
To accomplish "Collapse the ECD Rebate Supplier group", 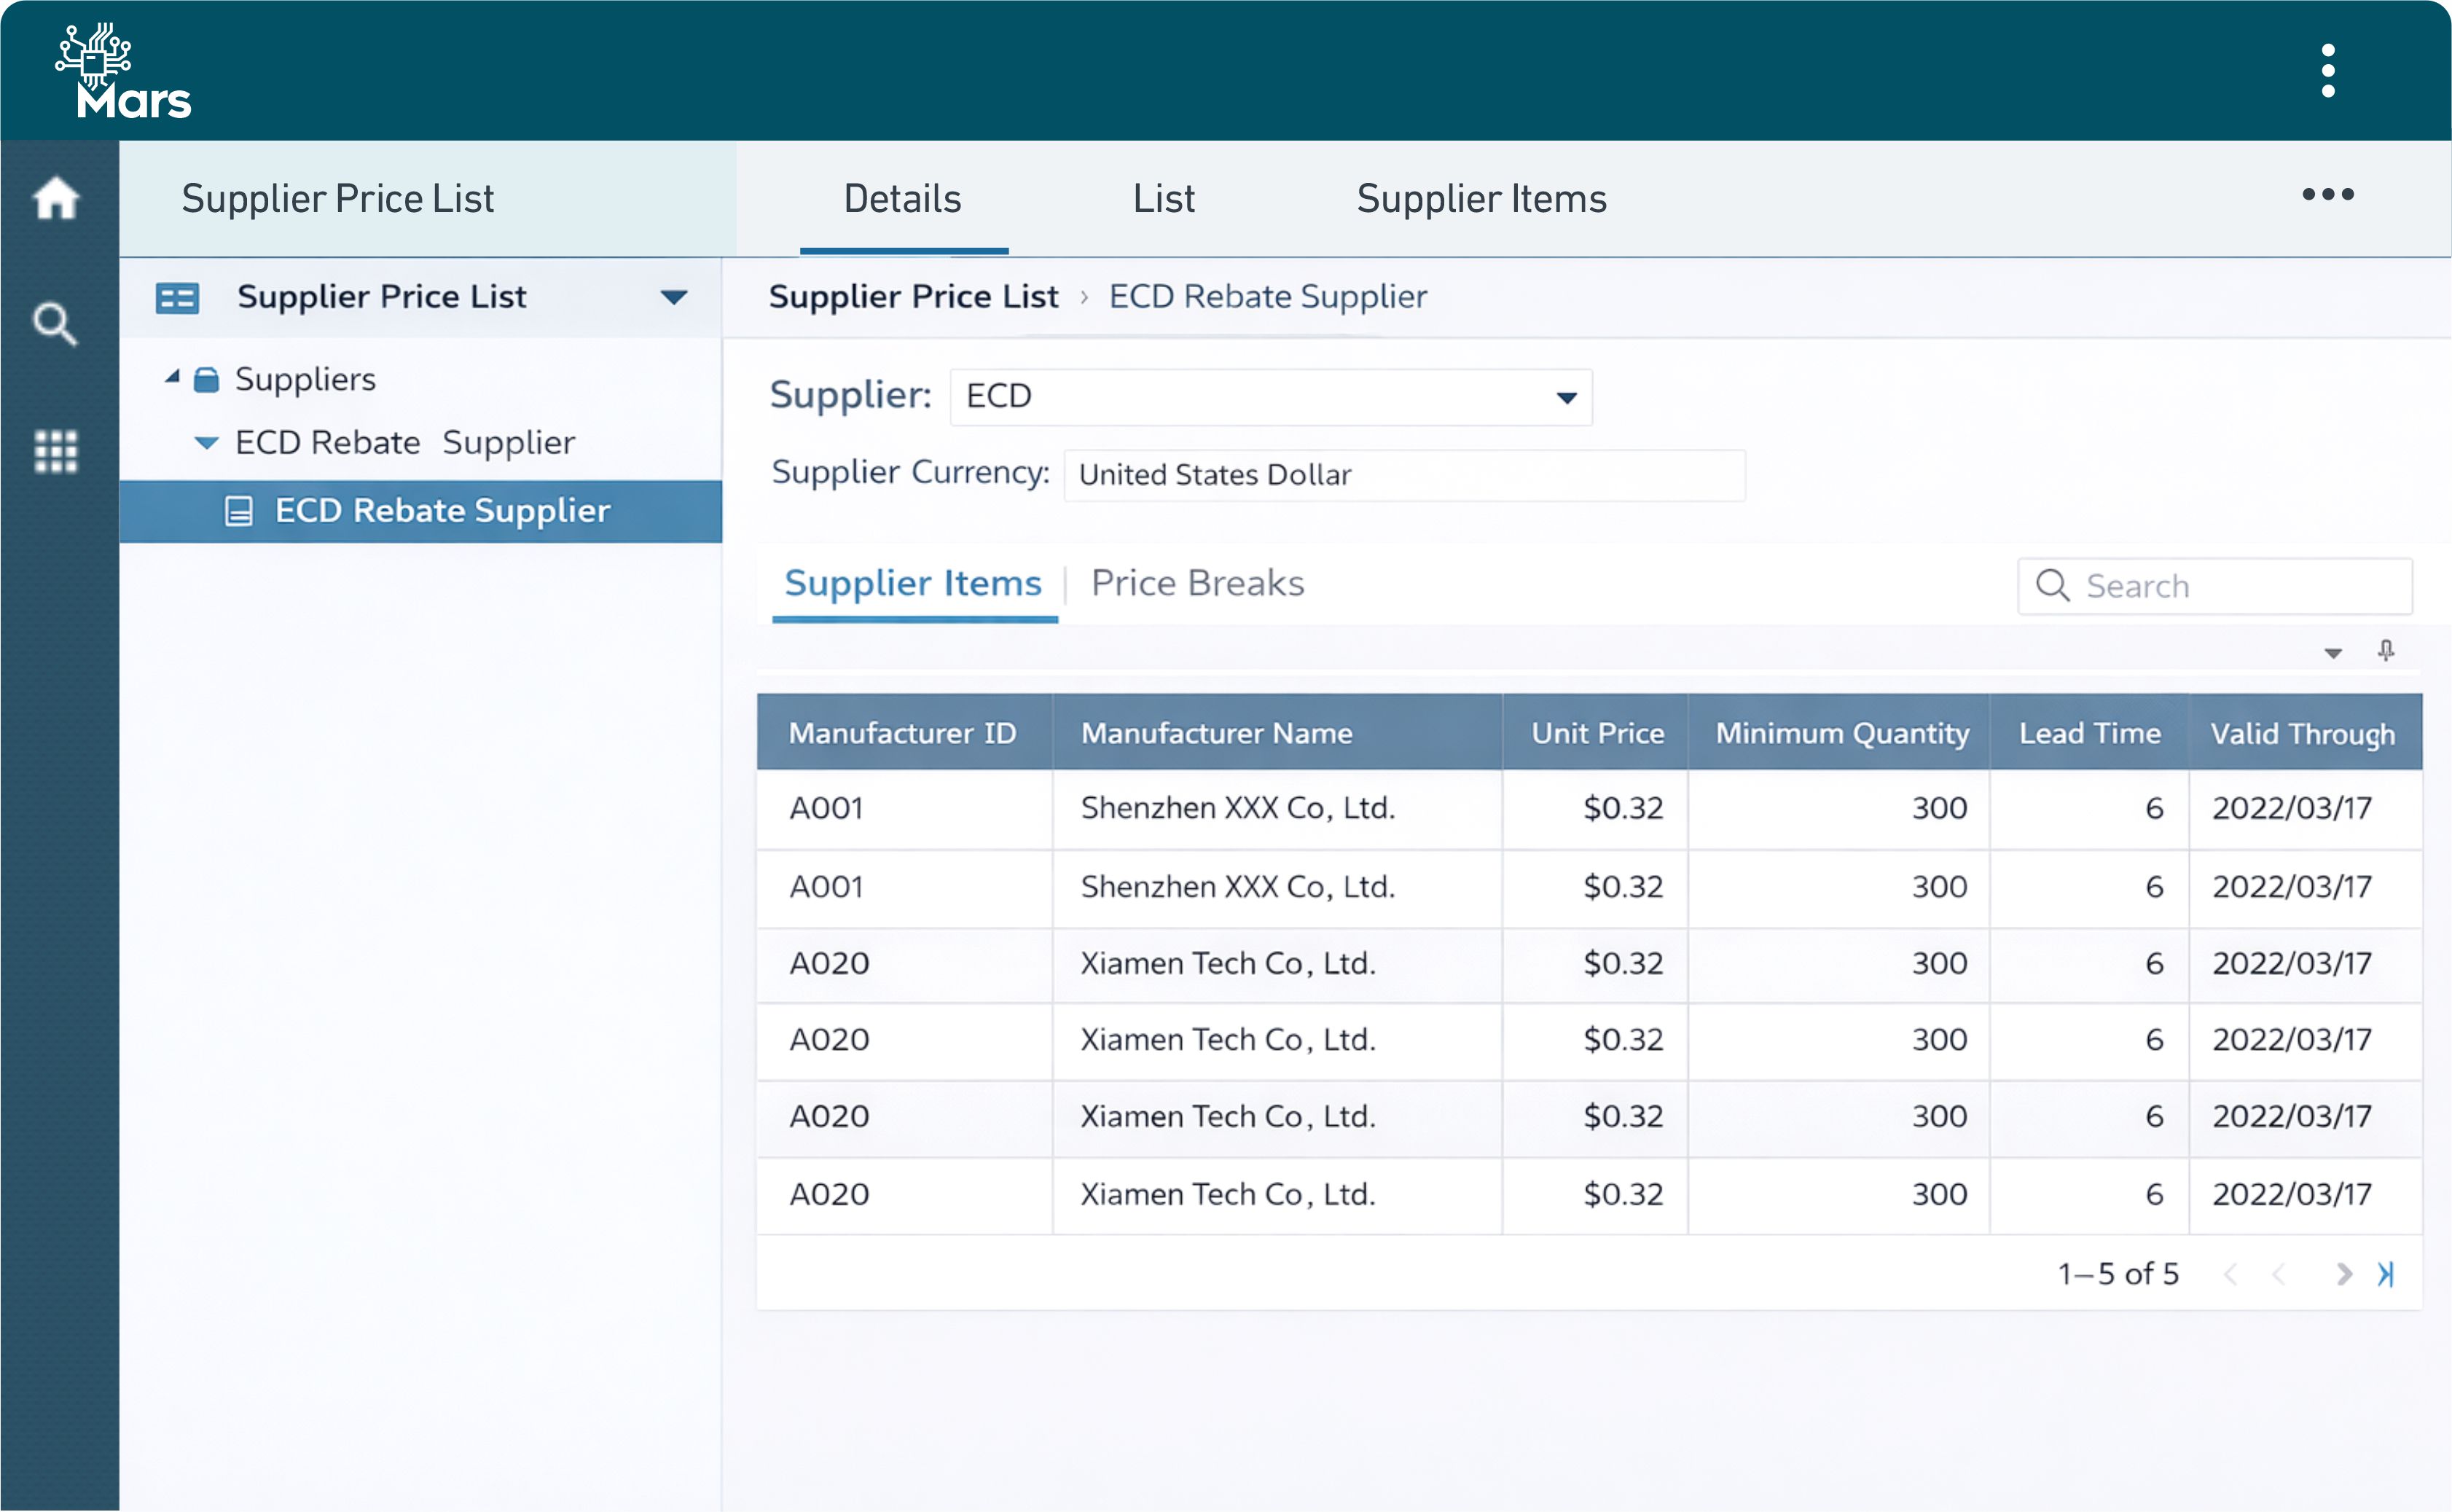I will 206,443.
